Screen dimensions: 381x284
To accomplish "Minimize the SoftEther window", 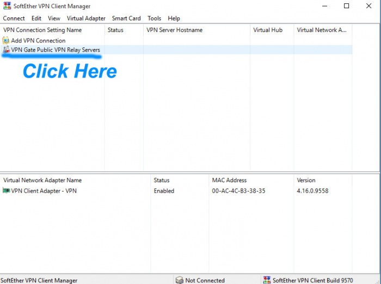I will click(324, 6).
